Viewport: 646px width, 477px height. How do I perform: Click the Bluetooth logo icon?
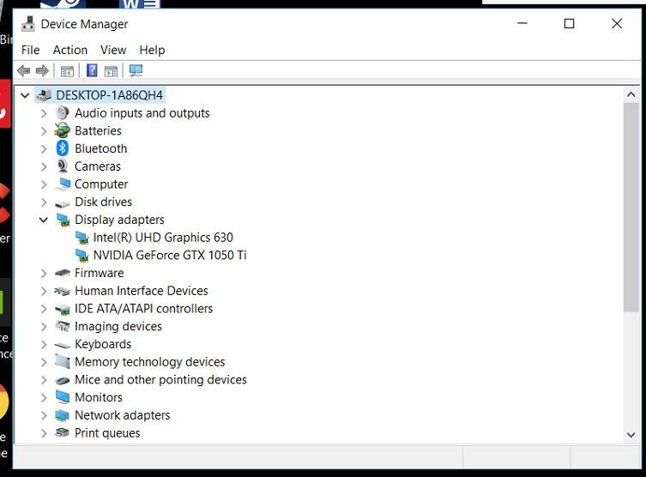63,148
